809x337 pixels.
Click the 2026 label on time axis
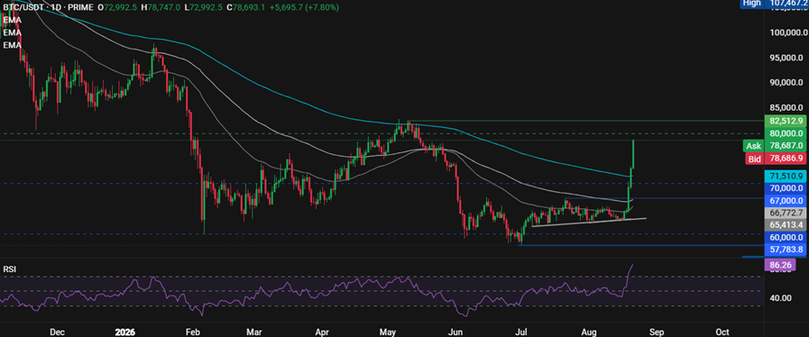point(125,332)
